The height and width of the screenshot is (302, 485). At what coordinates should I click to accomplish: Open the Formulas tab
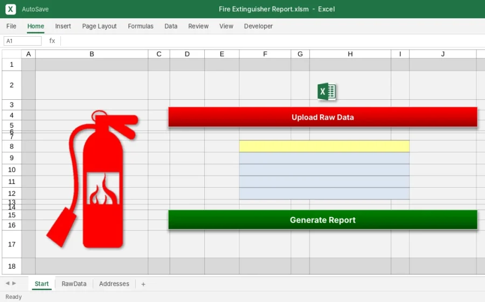141,26
